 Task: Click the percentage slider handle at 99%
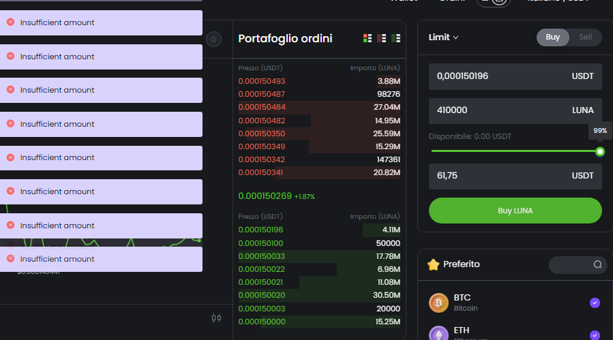pyautogui.click(x=600, y=152)
